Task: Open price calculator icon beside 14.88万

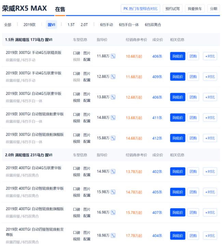Action: click(113, 118)
